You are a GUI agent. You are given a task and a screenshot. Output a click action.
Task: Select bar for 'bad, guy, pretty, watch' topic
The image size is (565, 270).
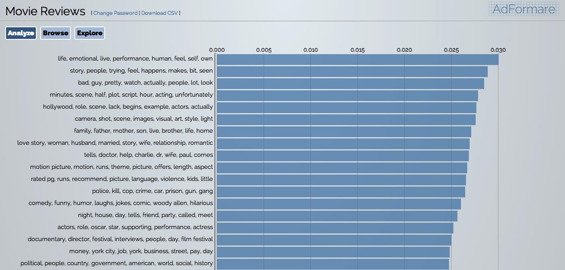click(x=350, y=83)
